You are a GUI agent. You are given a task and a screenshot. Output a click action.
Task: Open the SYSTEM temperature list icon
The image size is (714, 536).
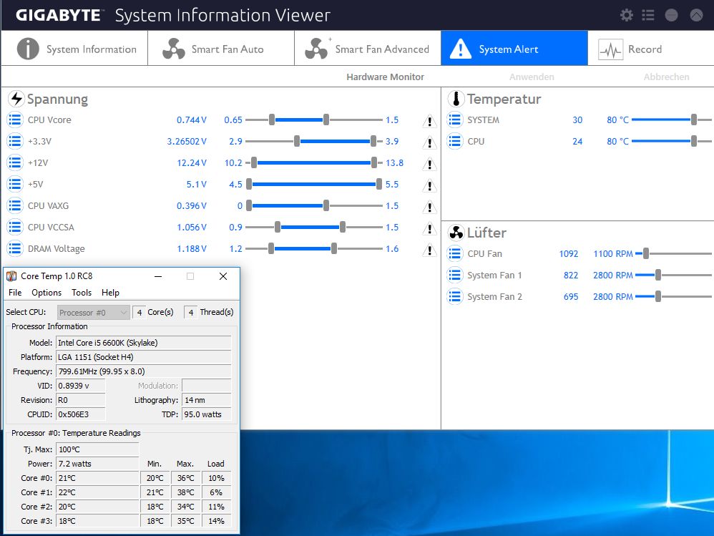click(x=455, y=120)
